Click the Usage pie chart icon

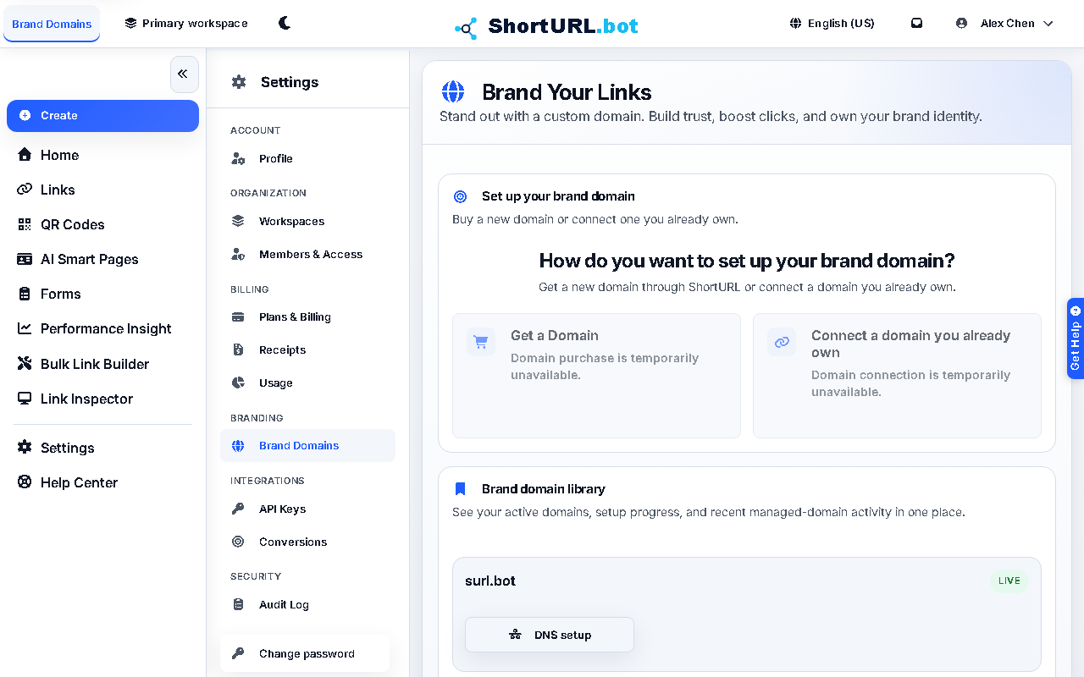(238, 383)
